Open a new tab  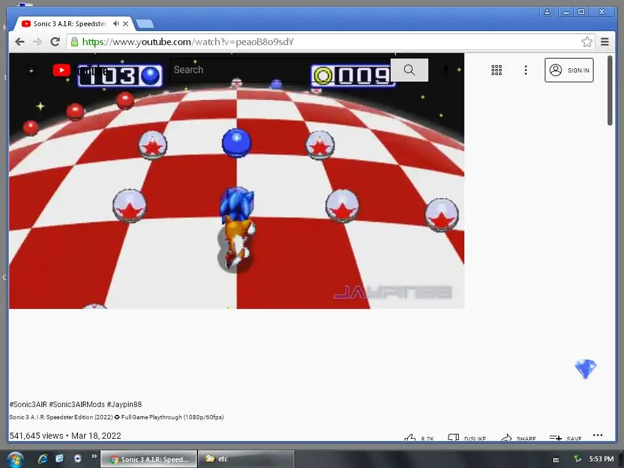[x=145, y=24]
